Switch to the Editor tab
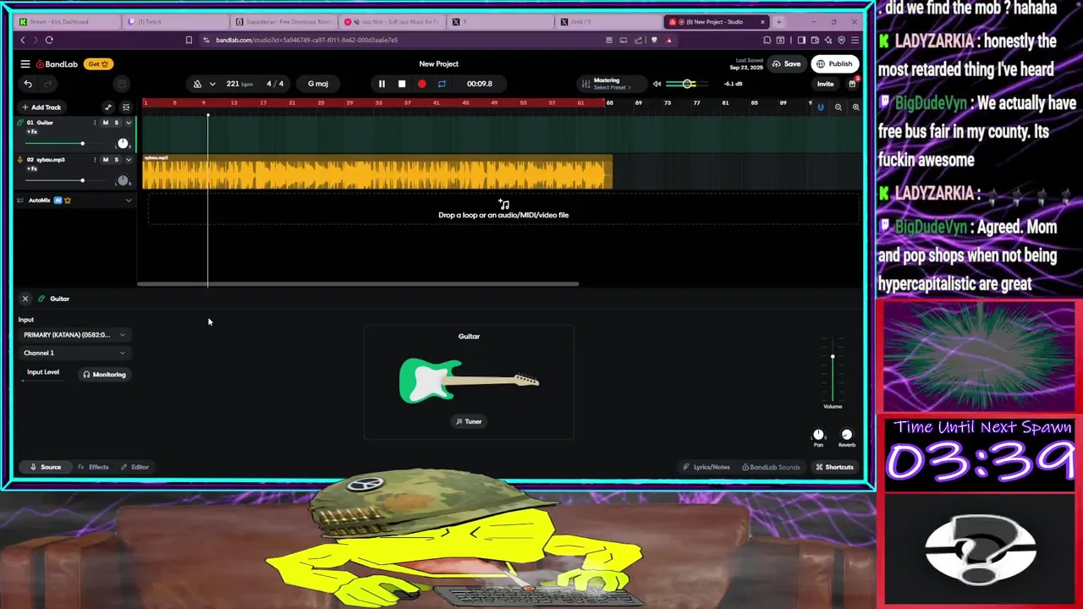 135,467
